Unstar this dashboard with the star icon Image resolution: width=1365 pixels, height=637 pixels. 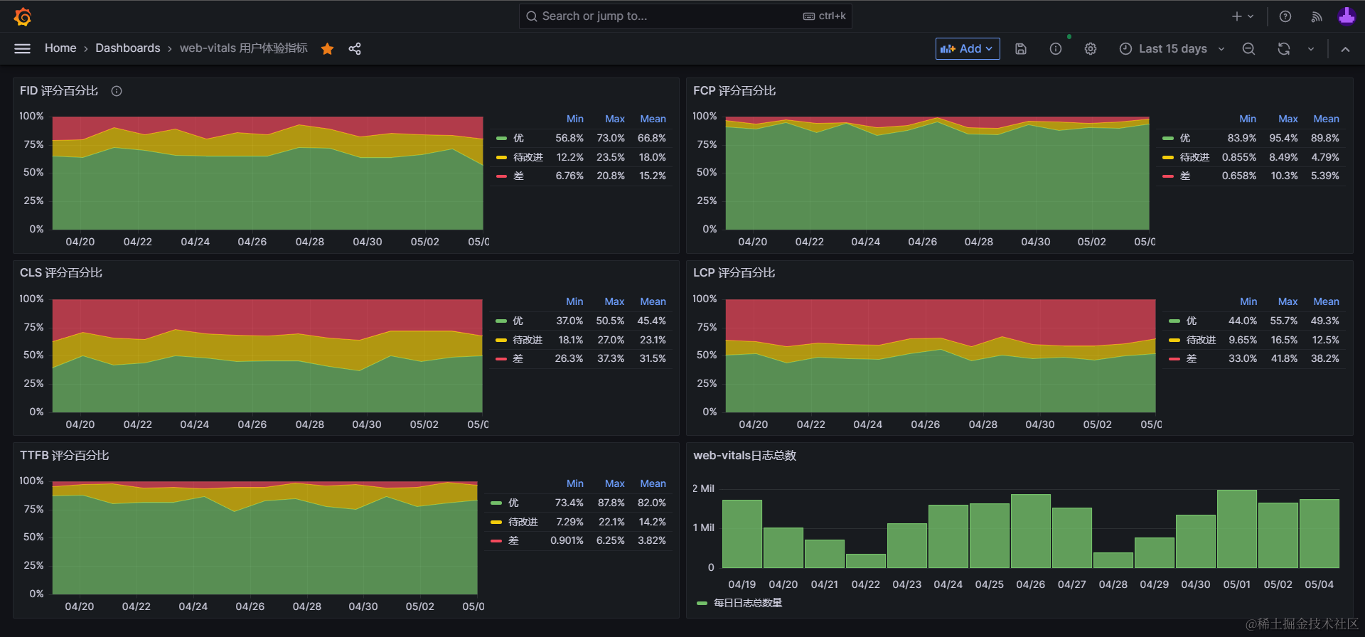point(327,48)
